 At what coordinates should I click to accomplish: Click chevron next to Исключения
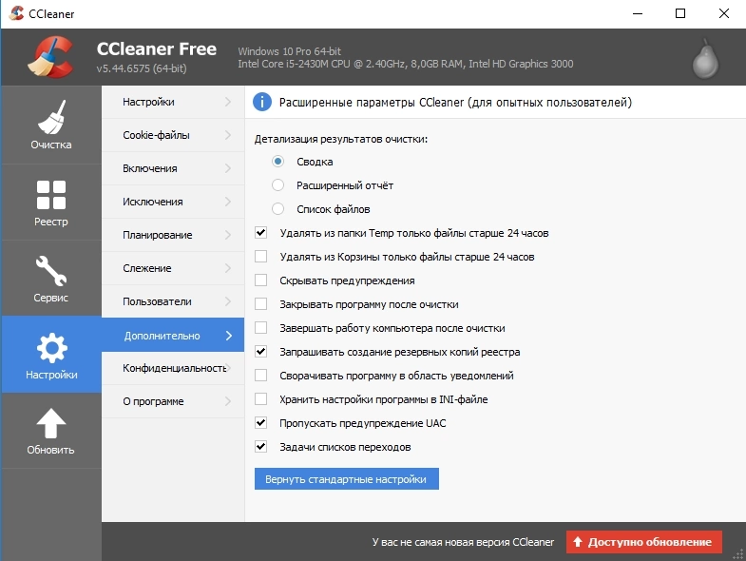[228, 202]
